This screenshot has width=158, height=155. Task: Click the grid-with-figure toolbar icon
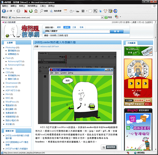click(x=110, y=11)
